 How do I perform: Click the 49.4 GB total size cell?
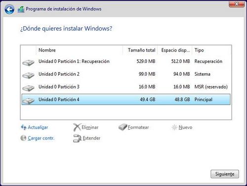pos(148,99)
